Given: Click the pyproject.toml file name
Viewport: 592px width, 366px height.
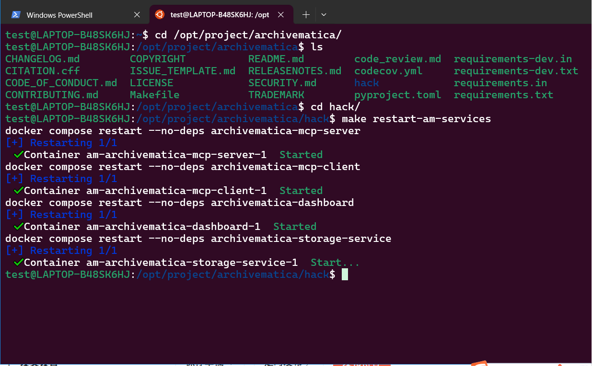Looking at the screenshot, I should 398,95.
